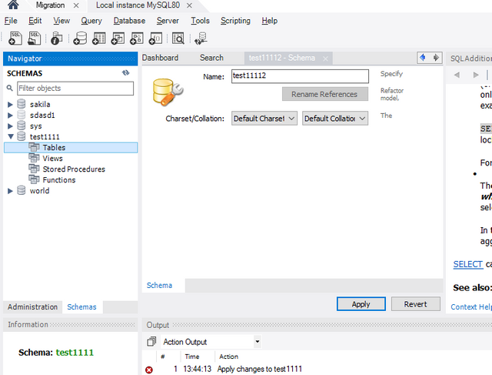Open the Help menu

[x=270, y=21]
